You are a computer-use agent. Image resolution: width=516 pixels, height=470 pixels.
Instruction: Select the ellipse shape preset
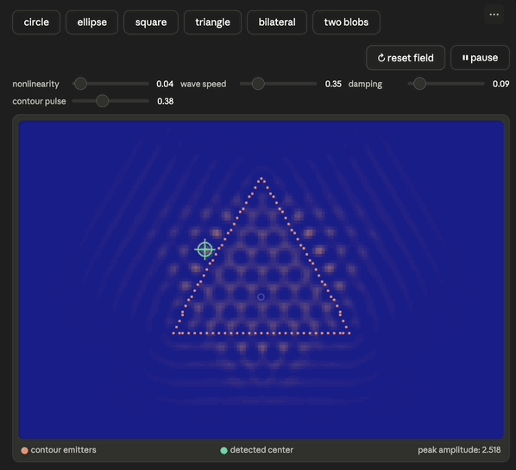tap(91, 22)
